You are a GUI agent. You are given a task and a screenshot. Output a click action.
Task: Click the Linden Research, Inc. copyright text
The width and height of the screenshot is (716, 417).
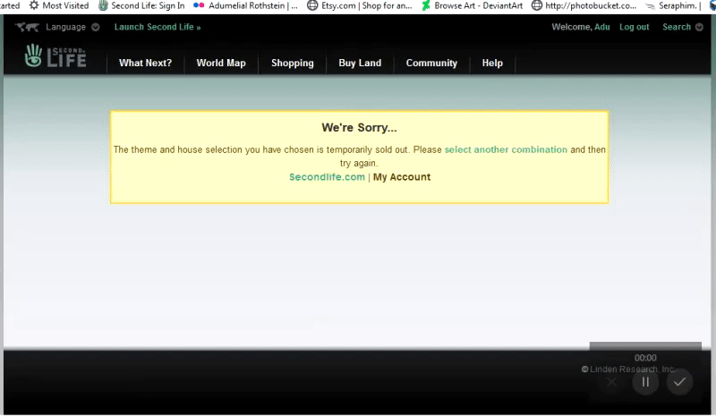point(628,369)
